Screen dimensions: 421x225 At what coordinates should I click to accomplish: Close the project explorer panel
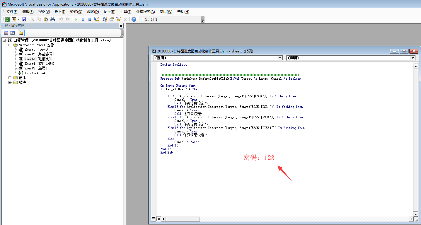pyautogui.click(x=121, y=26)
